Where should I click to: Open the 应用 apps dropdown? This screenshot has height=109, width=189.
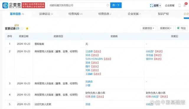coord(155,5)
